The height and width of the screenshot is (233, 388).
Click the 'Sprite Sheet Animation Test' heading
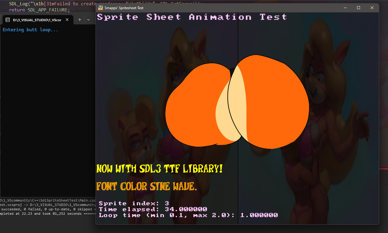[x=192, y=17]
